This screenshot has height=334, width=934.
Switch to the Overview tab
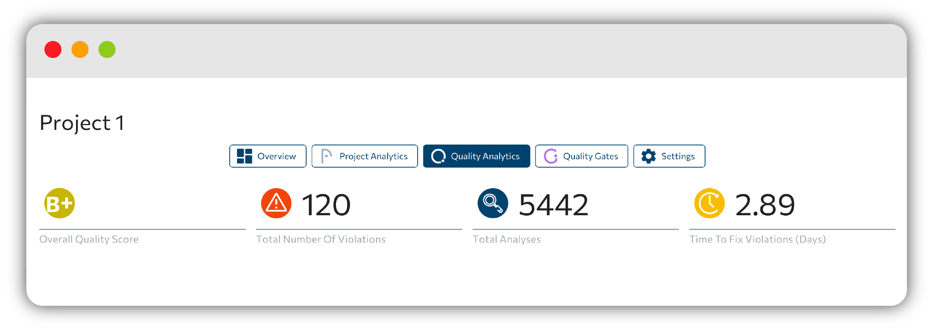tap(268, 156)
